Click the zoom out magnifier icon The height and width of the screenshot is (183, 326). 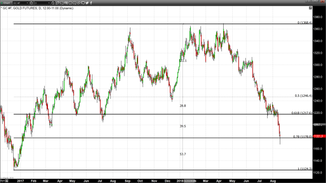pos(62,3)
